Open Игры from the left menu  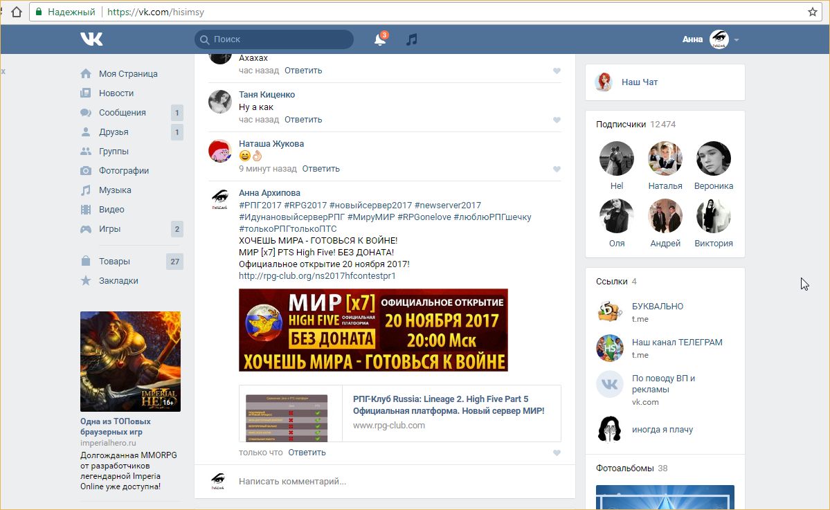pos(109,229)
